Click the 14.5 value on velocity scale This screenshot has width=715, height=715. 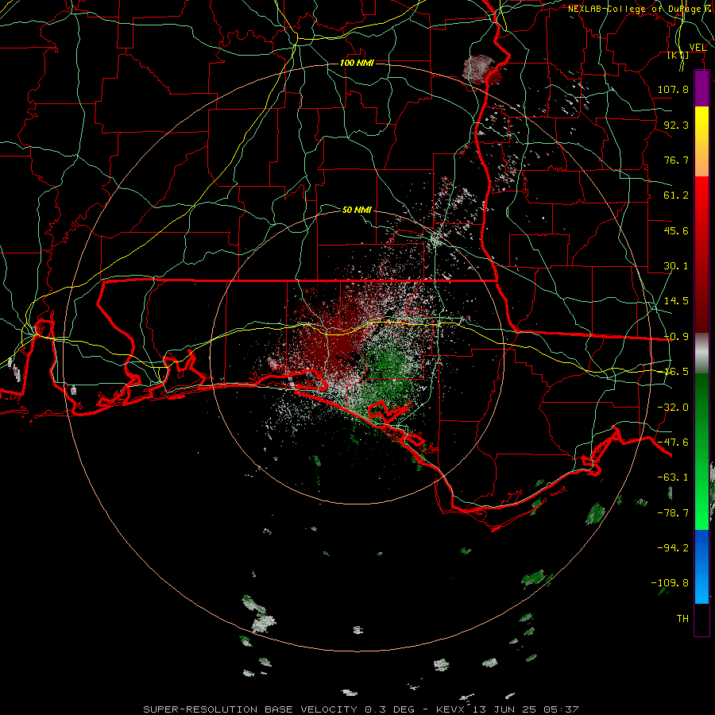[x=676, y=300]
